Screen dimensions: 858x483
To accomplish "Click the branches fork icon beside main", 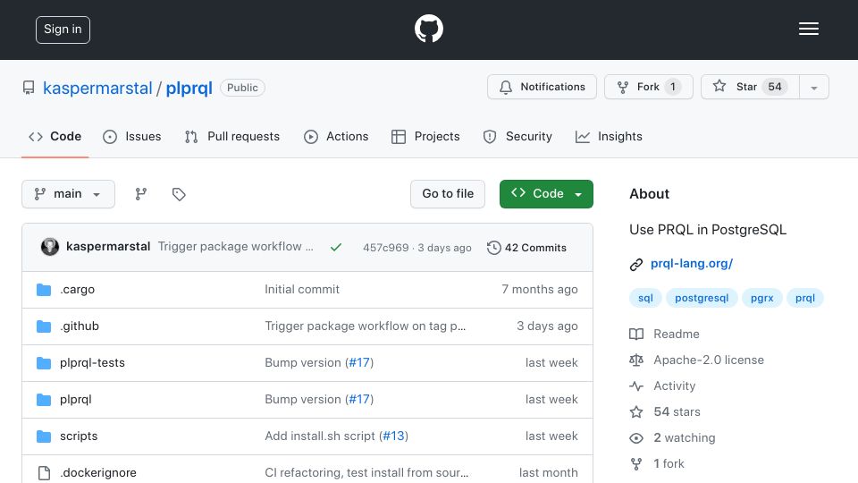I will 141,194.
